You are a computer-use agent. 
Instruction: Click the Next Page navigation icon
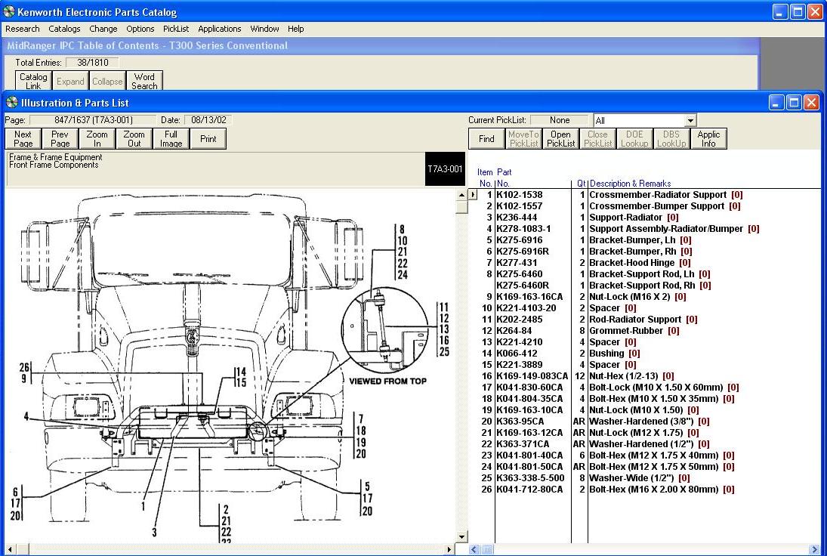point(22,138)
